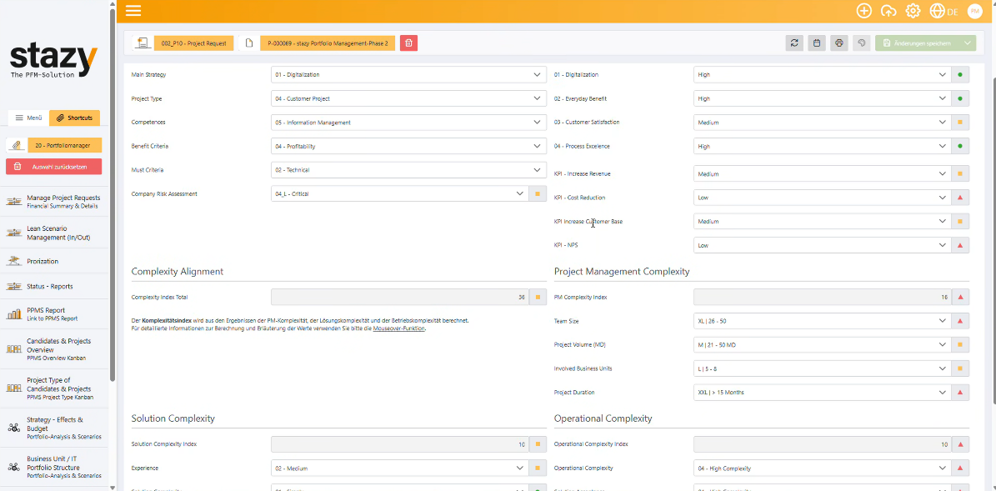Click the Manage Project Requests sidebar icon
996x491 pixels.
[x=14, y=202]
